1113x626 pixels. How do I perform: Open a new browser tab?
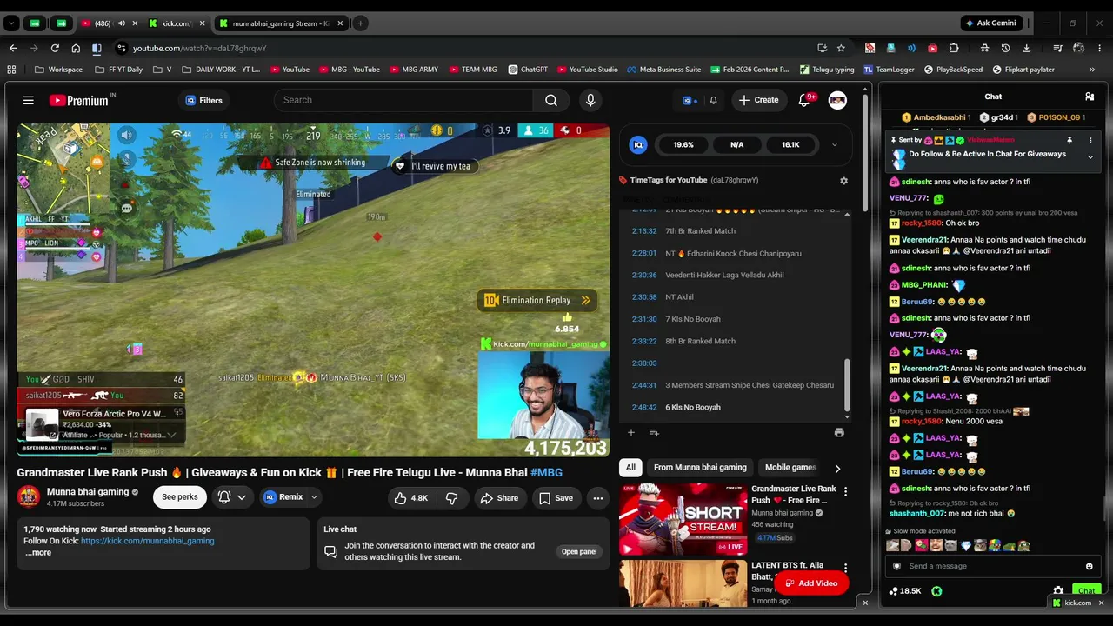[x=360, y=23]
